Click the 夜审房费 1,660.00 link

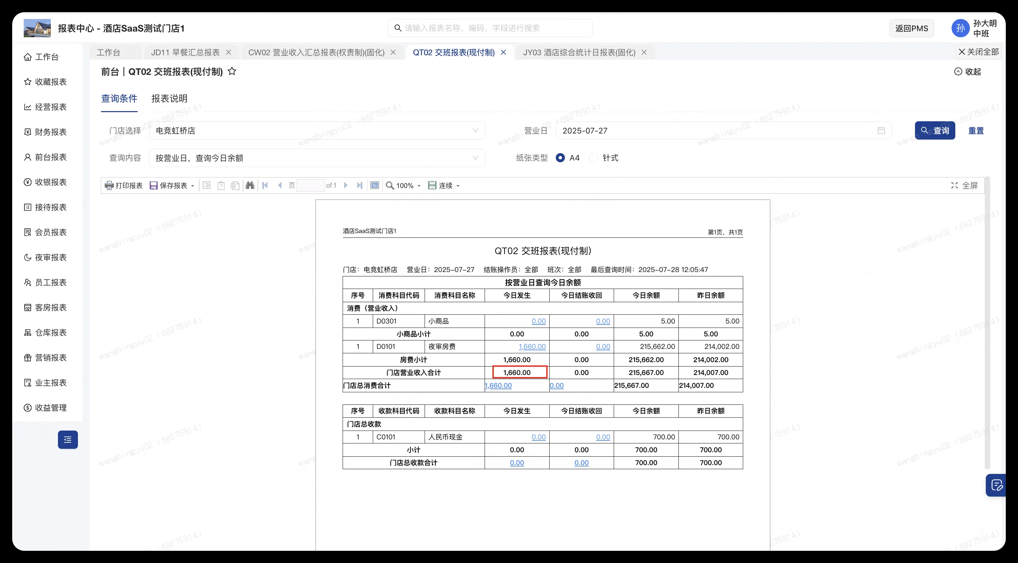tap(532, 347)
